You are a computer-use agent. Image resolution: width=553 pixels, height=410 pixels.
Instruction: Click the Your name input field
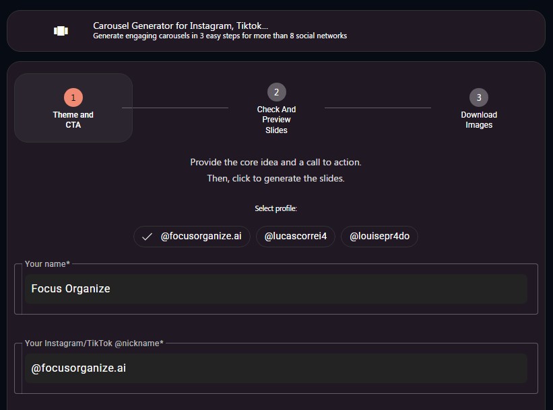click(x=276, y=288)
